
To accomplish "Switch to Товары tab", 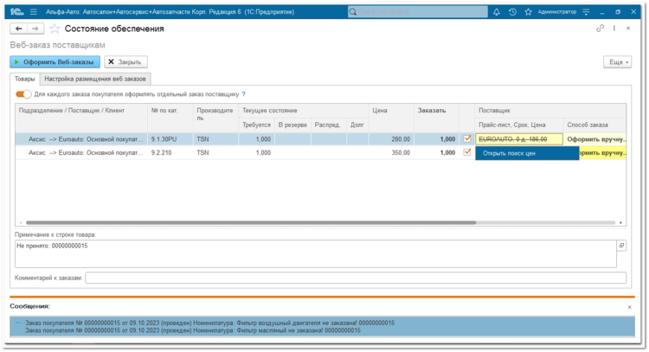I will [x=25, y=79].
